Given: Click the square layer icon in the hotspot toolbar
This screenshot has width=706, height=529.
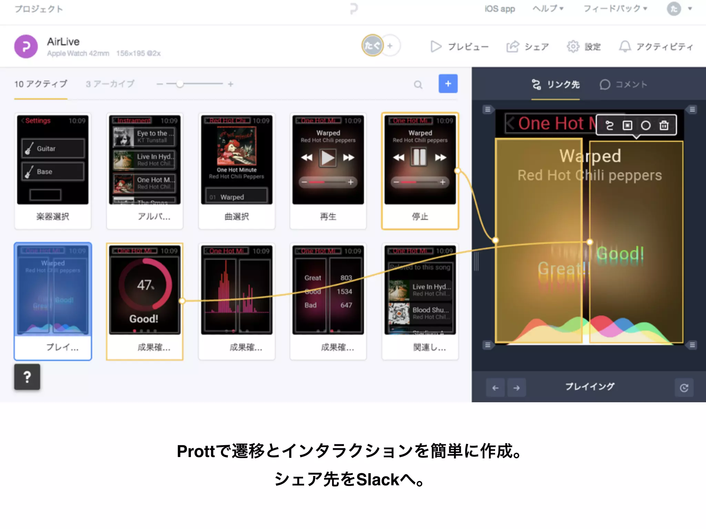Looking at the screenshot, I should (x=627, y=125).
